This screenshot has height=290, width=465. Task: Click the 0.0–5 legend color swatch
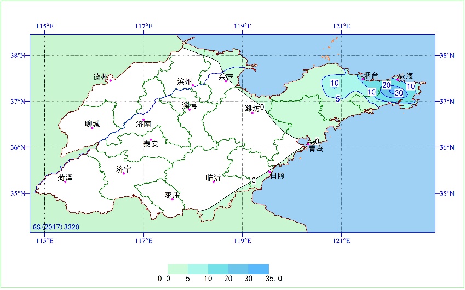(177, 269)
